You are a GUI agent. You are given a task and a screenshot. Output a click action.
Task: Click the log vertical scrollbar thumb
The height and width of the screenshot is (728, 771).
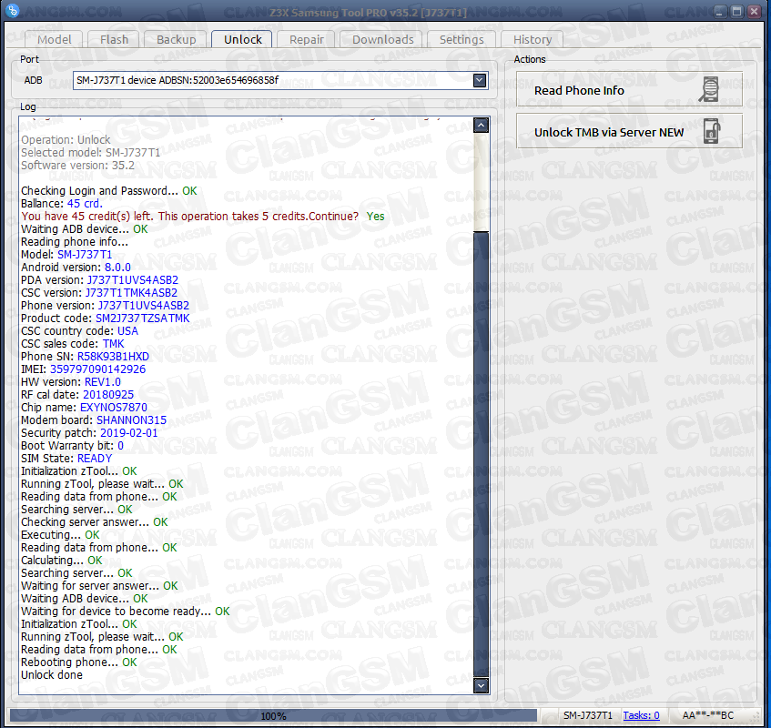[481, 454]
